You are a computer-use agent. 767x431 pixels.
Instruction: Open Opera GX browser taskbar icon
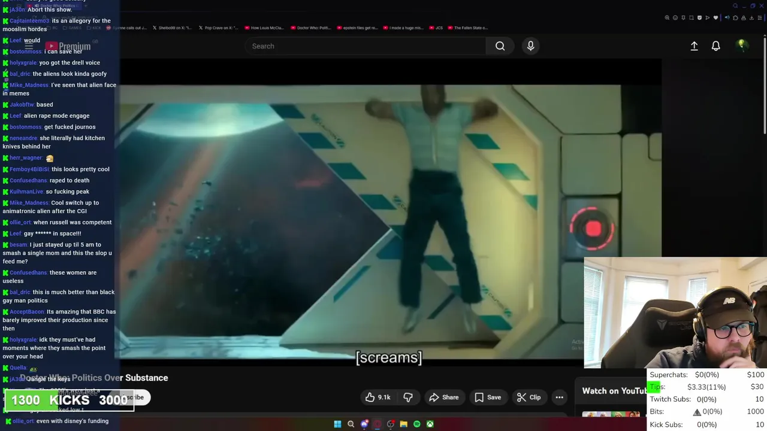click(x=378, y=424)
